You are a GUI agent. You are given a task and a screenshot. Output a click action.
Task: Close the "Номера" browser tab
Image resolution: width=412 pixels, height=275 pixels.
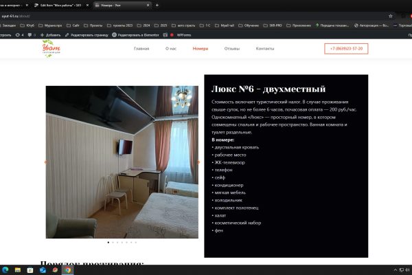click(148, 5)
